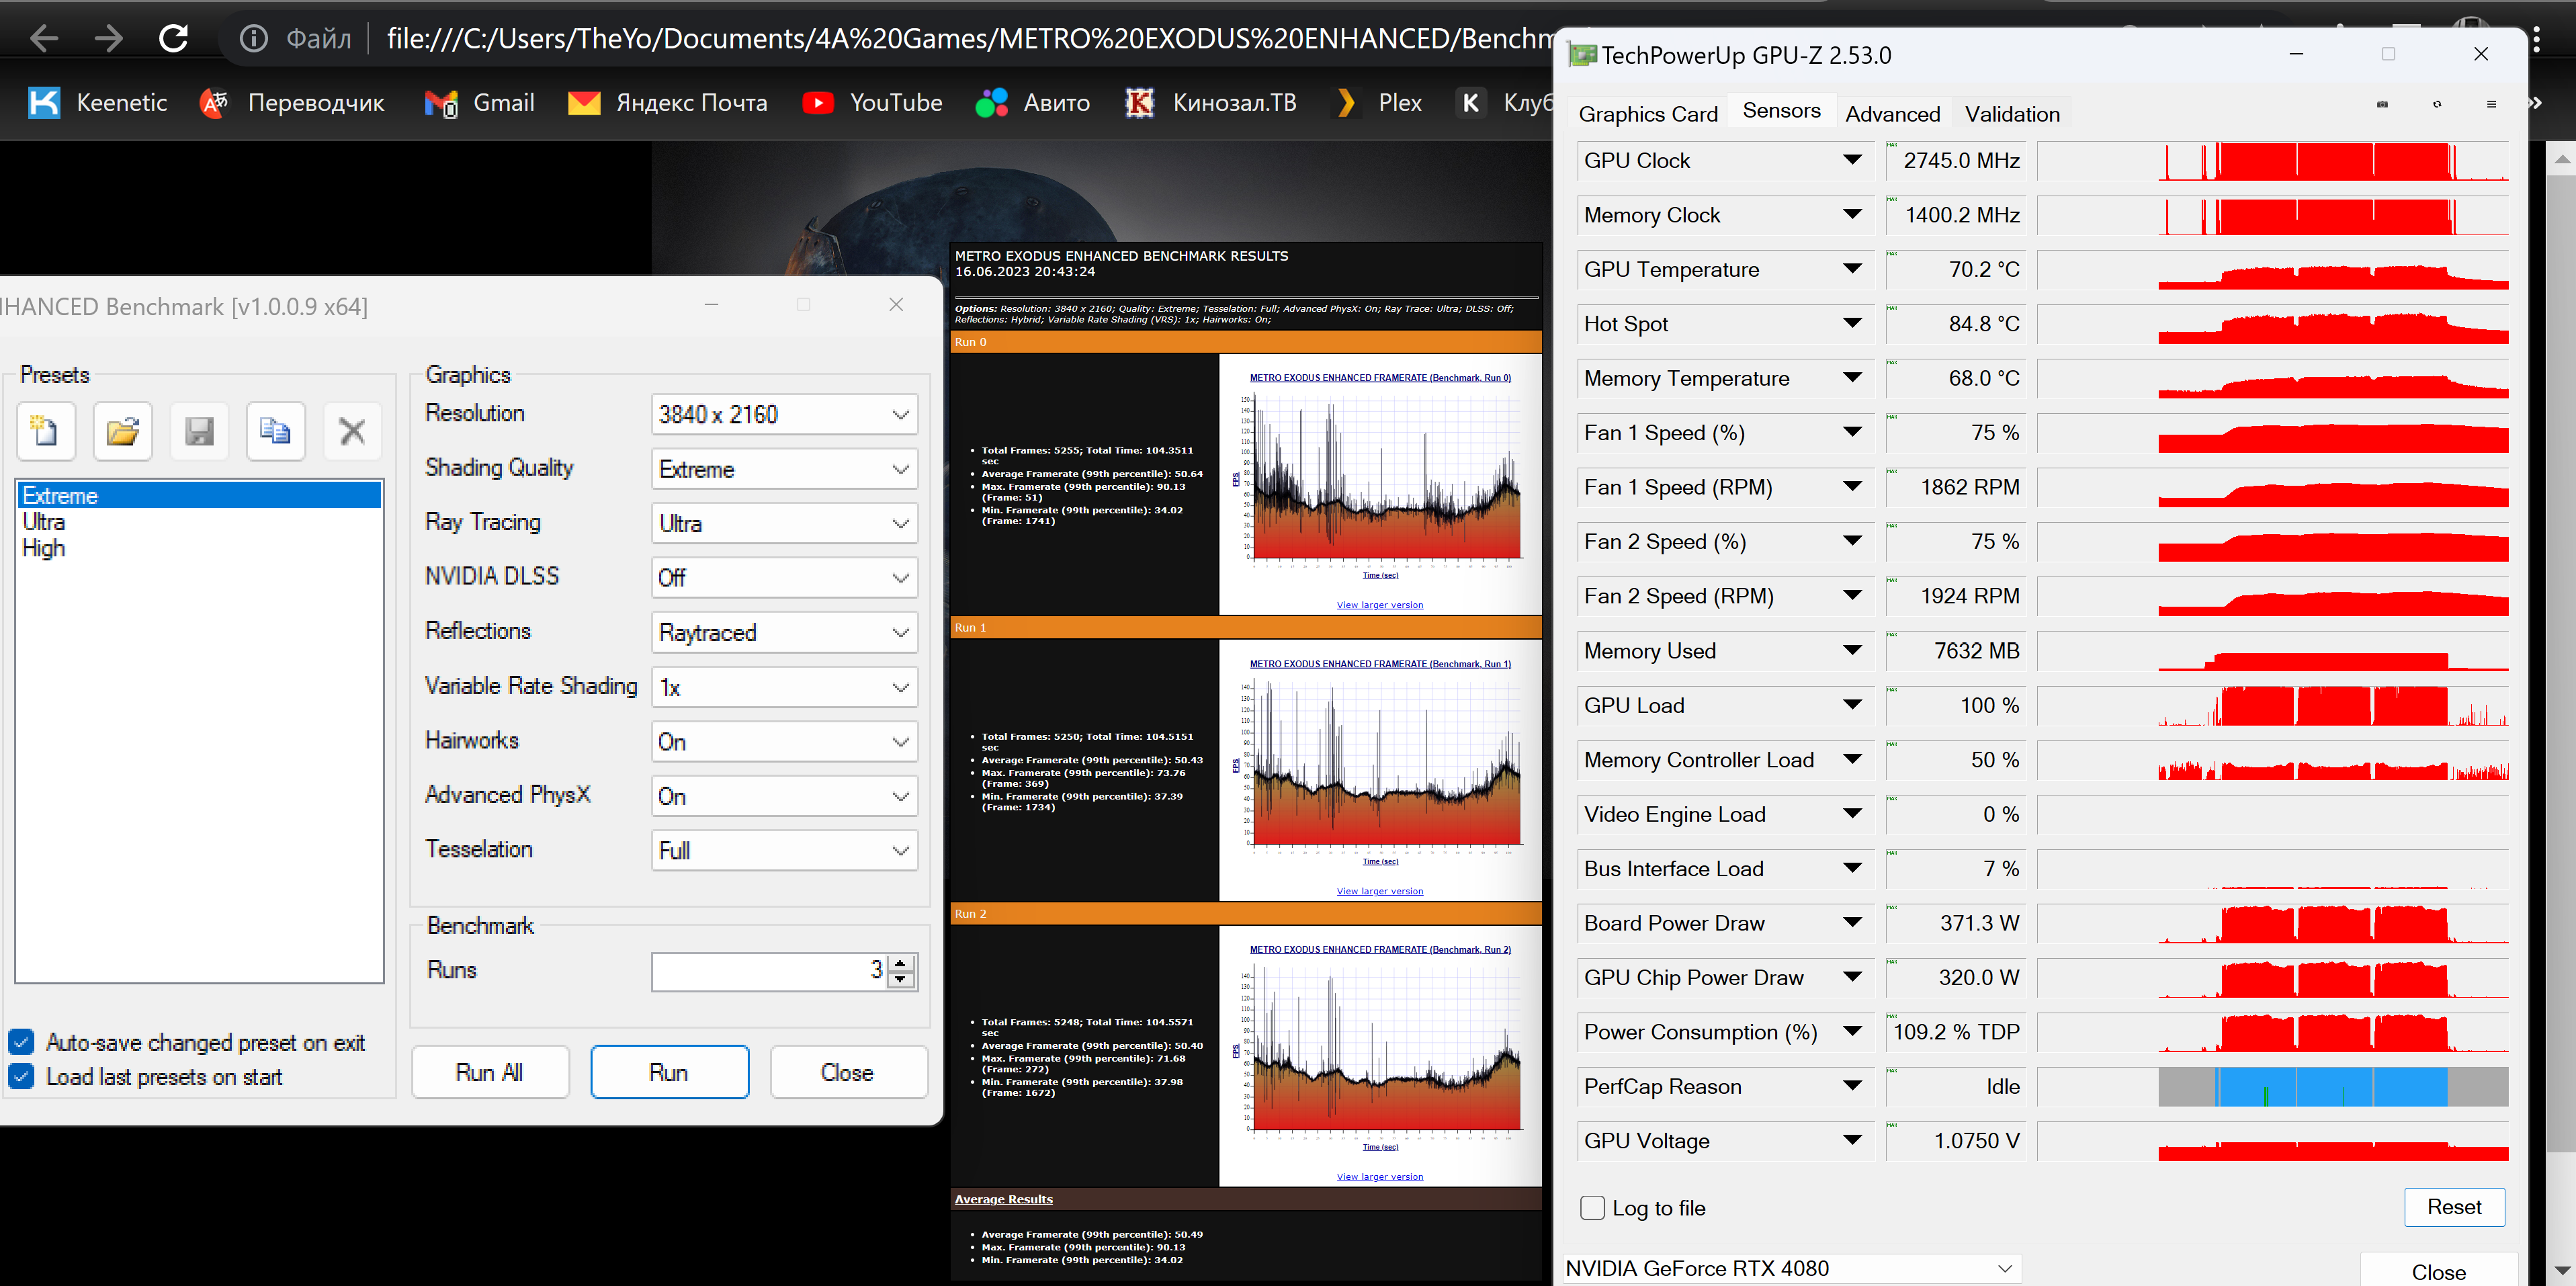Reload the browser page

pyautogui.click(x=174, y=39)
